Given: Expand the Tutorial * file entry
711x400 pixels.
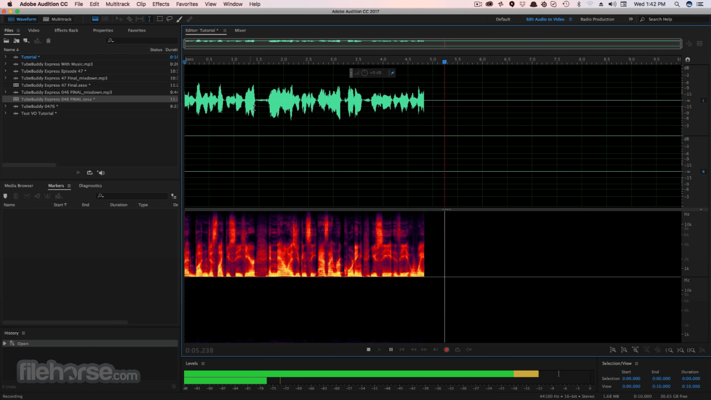Looking at the screenshot, I should (x=6, y=57).
